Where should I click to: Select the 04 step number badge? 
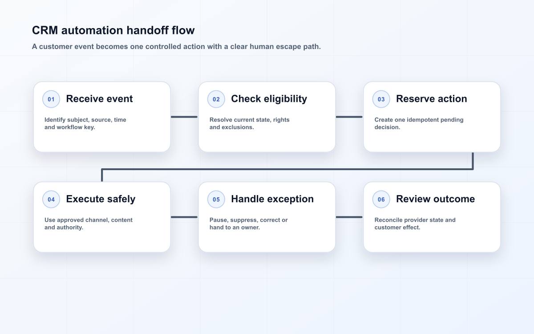pyautogui.click(x=51, y=200)
